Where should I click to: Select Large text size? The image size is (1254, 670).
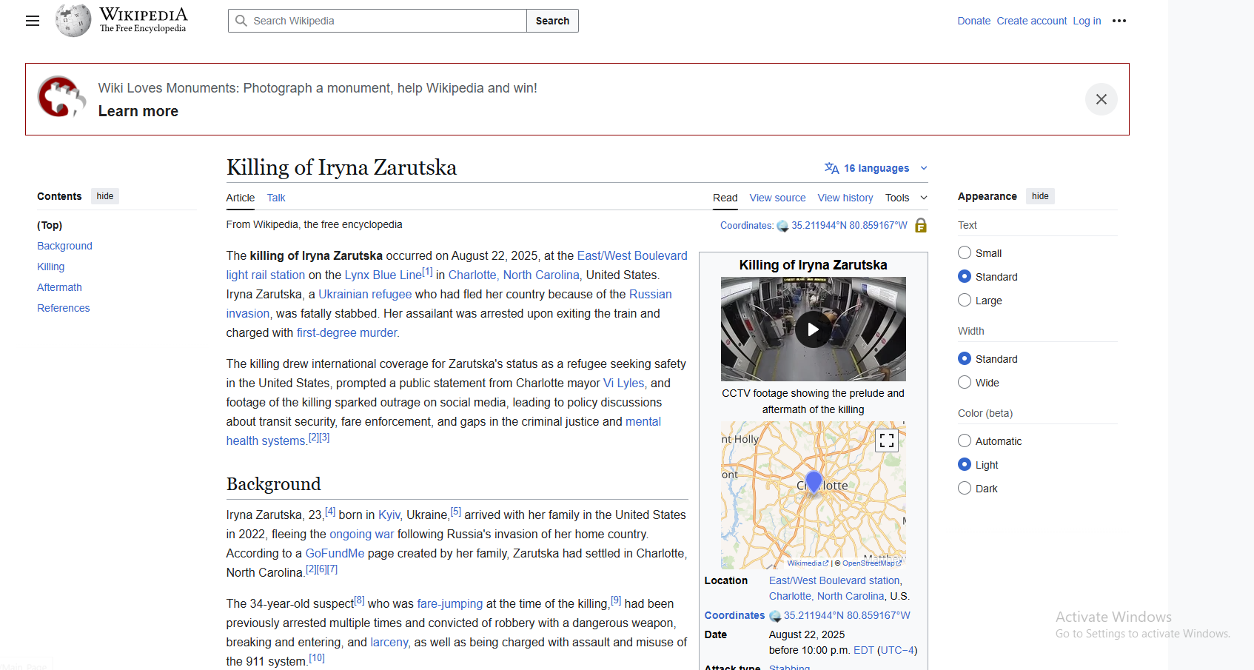tap(965, 300)
